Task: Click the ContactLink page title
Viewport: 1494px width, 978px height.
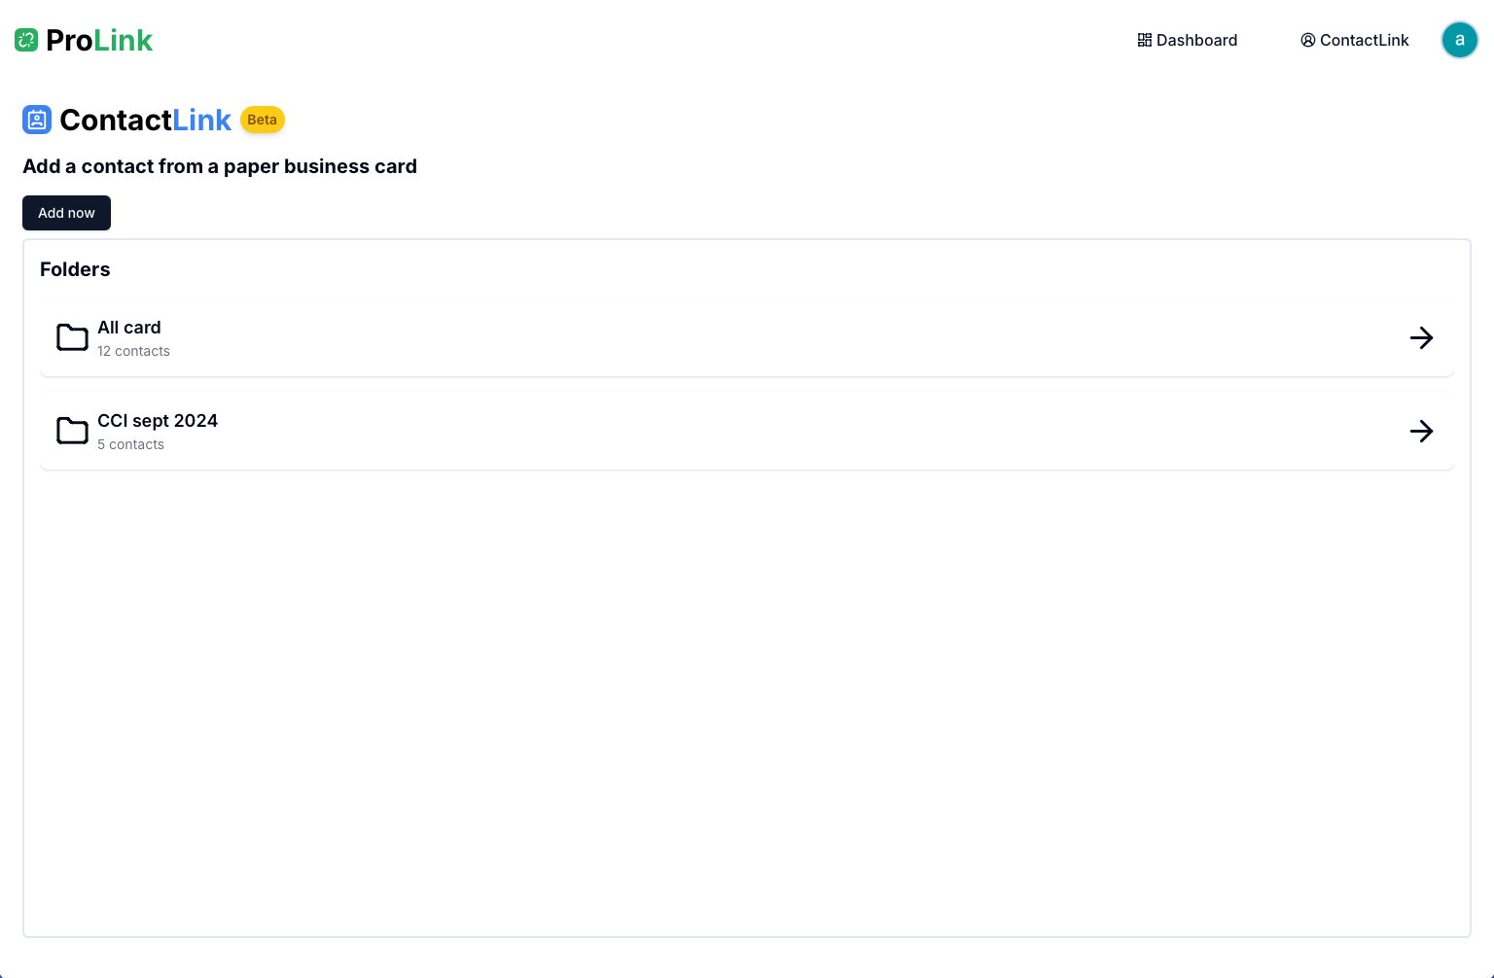Action: (145, 120)
